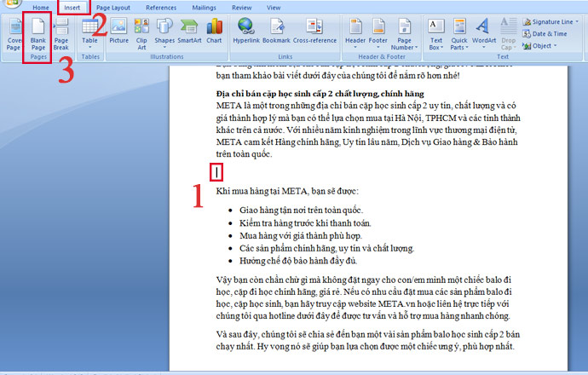Click bullet 'Mua hàng với giá thành phù hợp'
The height and width of the screenshot is (375, 588).
click(x=301, y=235)
